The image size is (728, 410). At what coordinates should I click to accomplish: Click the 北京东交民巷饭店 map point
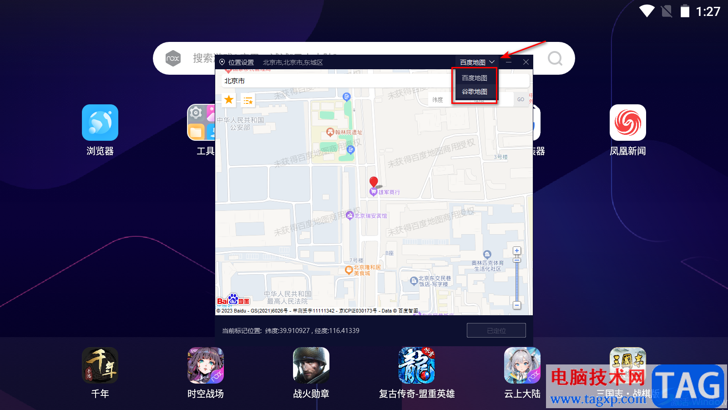(x=414, y=281)
